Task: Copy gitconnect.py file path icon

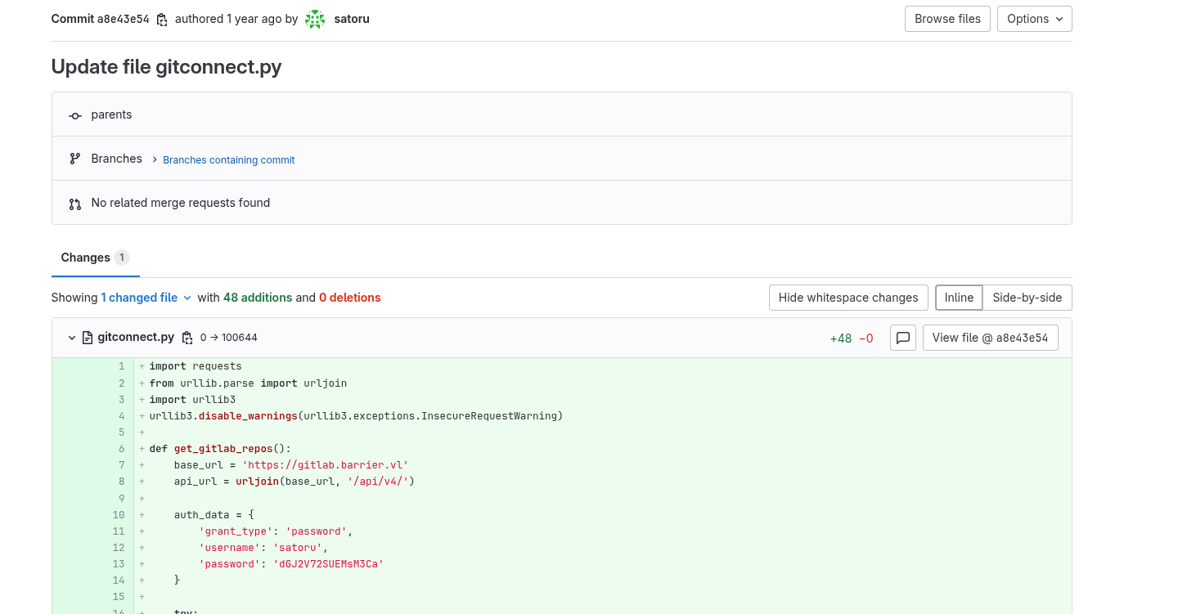Action: pos(187,338)
